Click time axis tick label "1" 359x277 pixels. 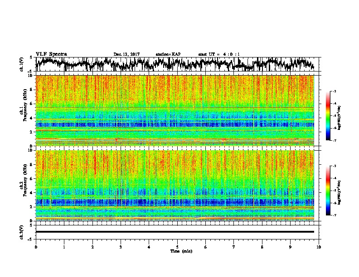(x=64, y=247)
